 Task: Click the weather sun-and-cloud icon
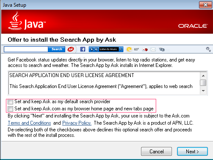point(129,49)
